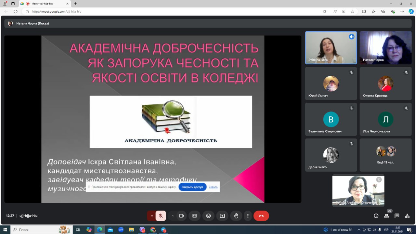Open video settings arrow beside camera

(173, 216)
